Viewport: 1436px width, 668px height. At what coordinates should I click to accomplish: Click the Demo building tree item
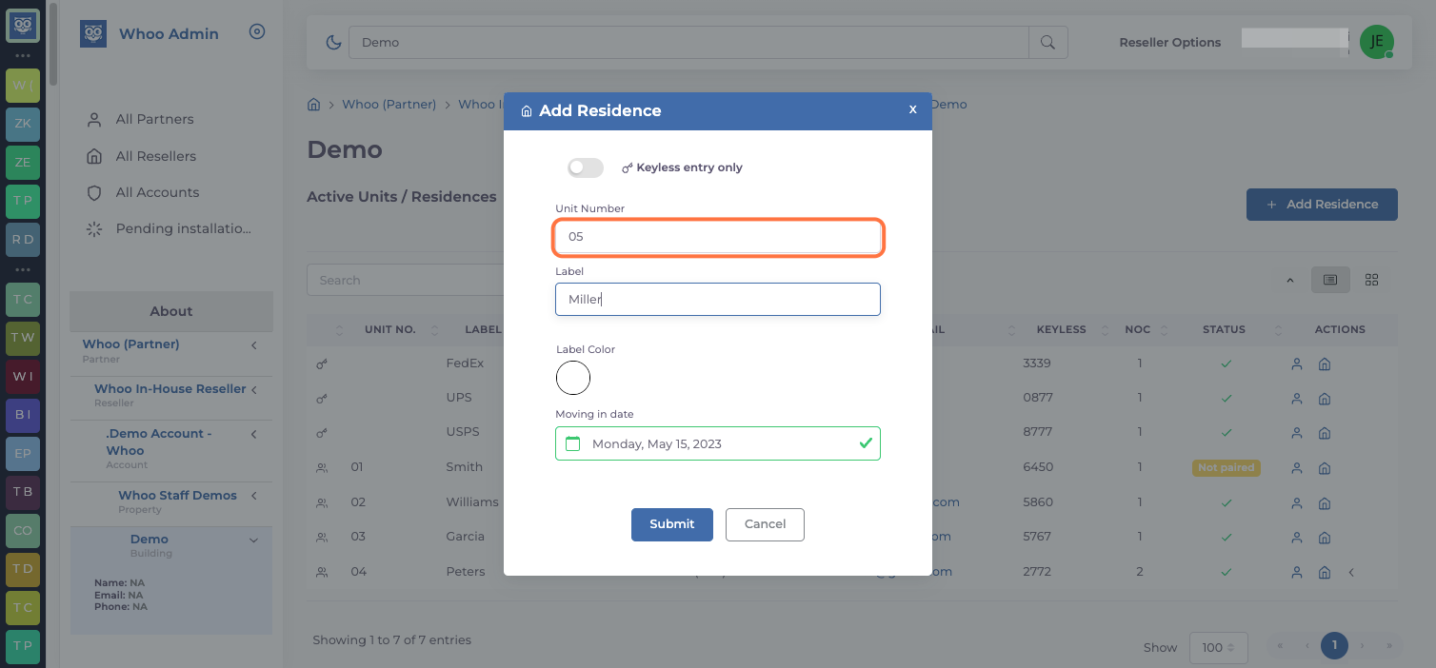[x=150, y=540]
